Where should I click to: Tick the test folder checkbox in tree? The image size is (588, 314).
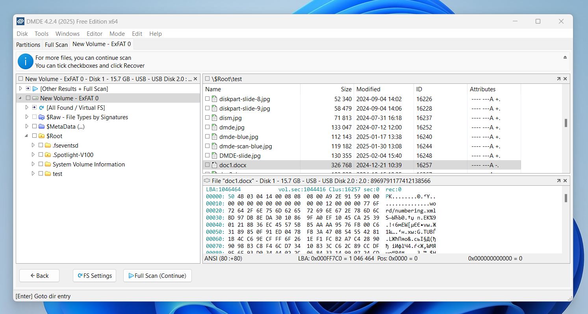coord(41,174)
